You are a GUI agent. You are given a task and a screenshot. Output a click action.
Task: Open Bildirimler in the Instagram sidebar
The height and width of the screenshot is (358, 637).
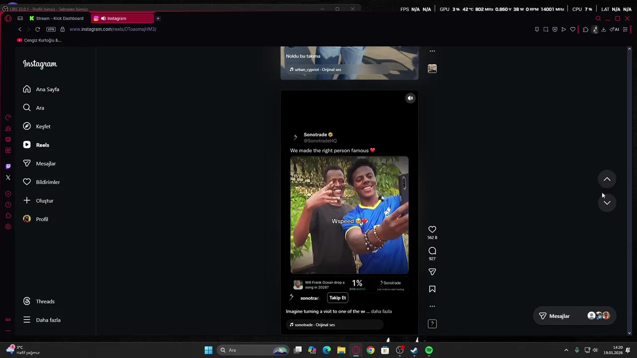point(41,182)
